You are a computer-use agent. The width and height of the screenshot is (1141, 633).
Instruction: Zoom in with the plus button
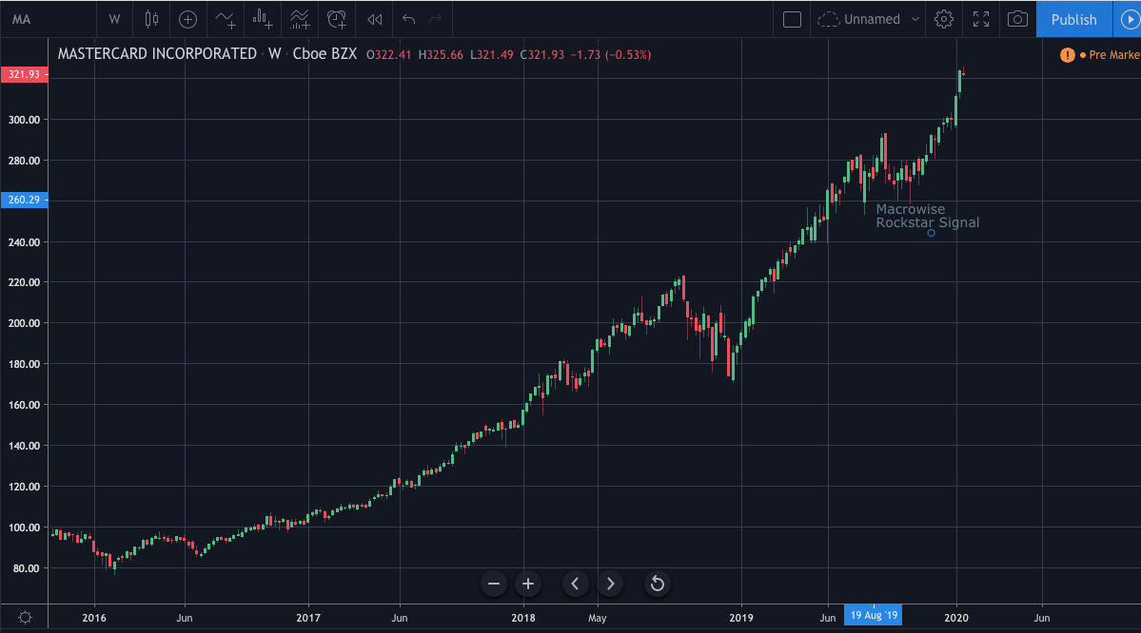528,584
